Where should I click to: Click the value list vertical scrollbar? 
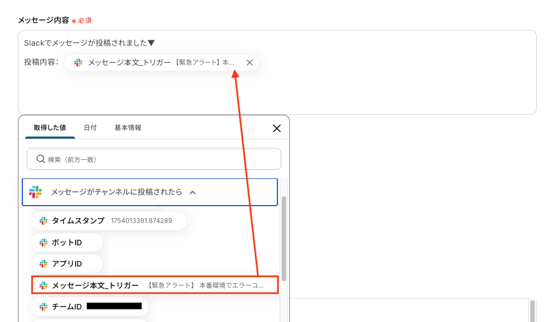pyautogui.click(x=284, y=239)
